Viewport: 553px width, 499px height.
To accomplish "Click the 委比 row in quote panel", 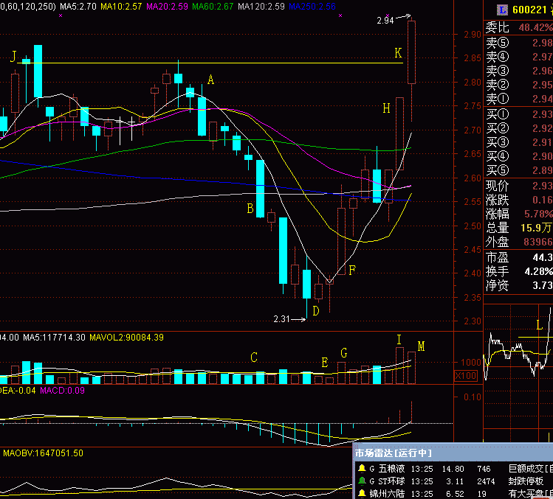I will pos(518,27).
